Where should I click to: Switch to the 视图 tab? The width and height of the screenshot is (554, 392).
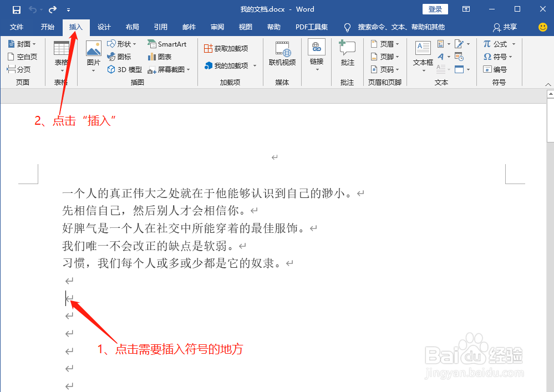(x=246, y=27)
